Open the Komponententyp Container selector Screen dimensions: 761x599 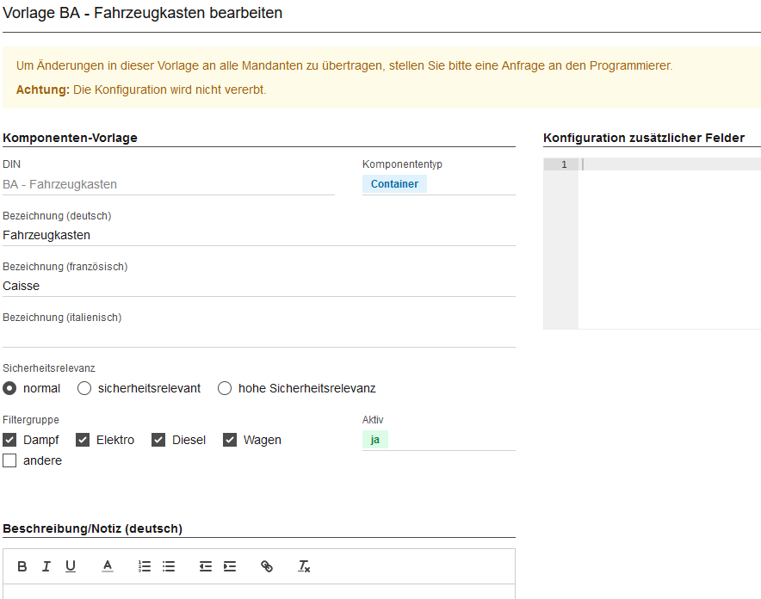pyautogui.click(x=394, y=184)
